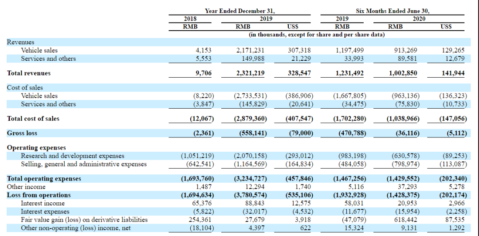Select the 2019 total revenues figure 2,321,219
Viewport: 479px width, 236px height.
click(x=250, y=73)
